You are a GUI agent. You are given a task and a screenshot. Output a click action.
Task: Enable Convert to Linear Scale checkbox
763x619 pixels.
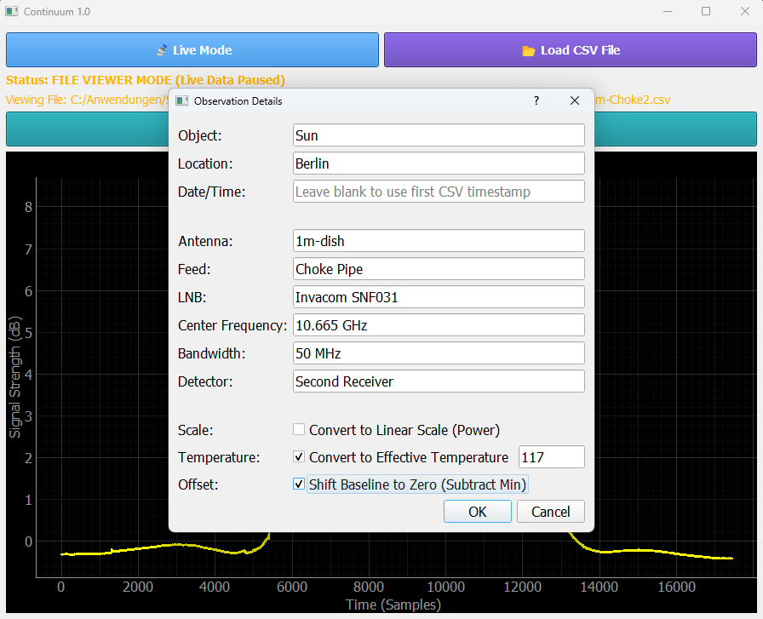(299, 430)
